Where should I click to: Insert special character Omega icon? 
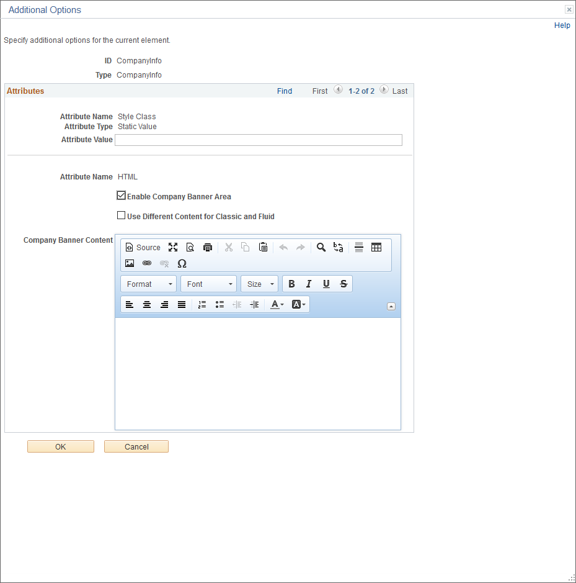click(182, 263)
